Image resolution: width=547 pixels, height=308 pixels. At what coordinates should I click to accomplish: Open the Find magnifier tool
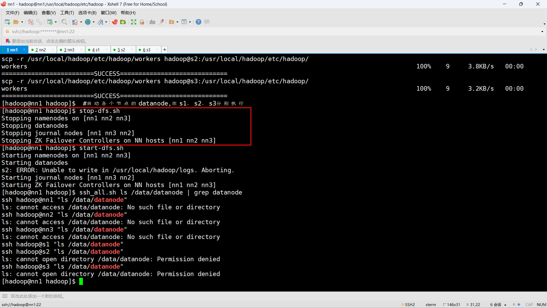[x=64, y=22]
